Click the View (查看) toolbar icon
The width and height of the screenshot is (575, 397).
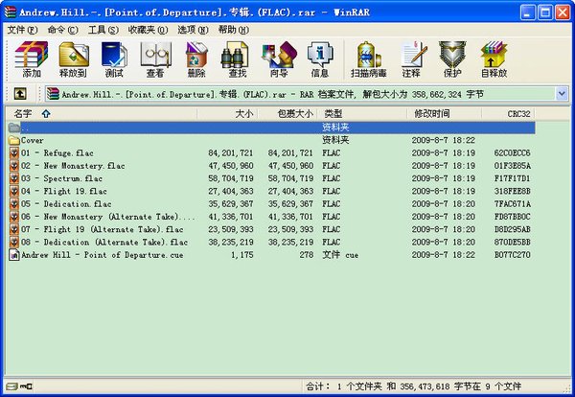point(155,59)
